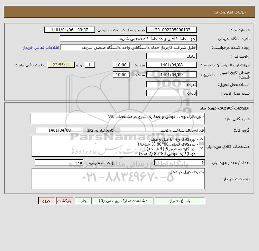
Task: Click the بازگشت back button
Action: click(x=65, y=201)
